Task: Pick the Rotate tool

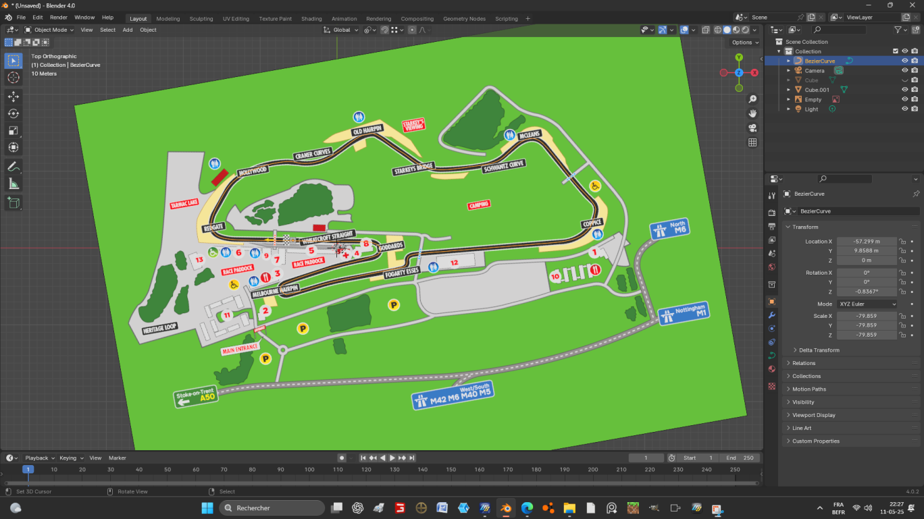Action: point(14,114)
